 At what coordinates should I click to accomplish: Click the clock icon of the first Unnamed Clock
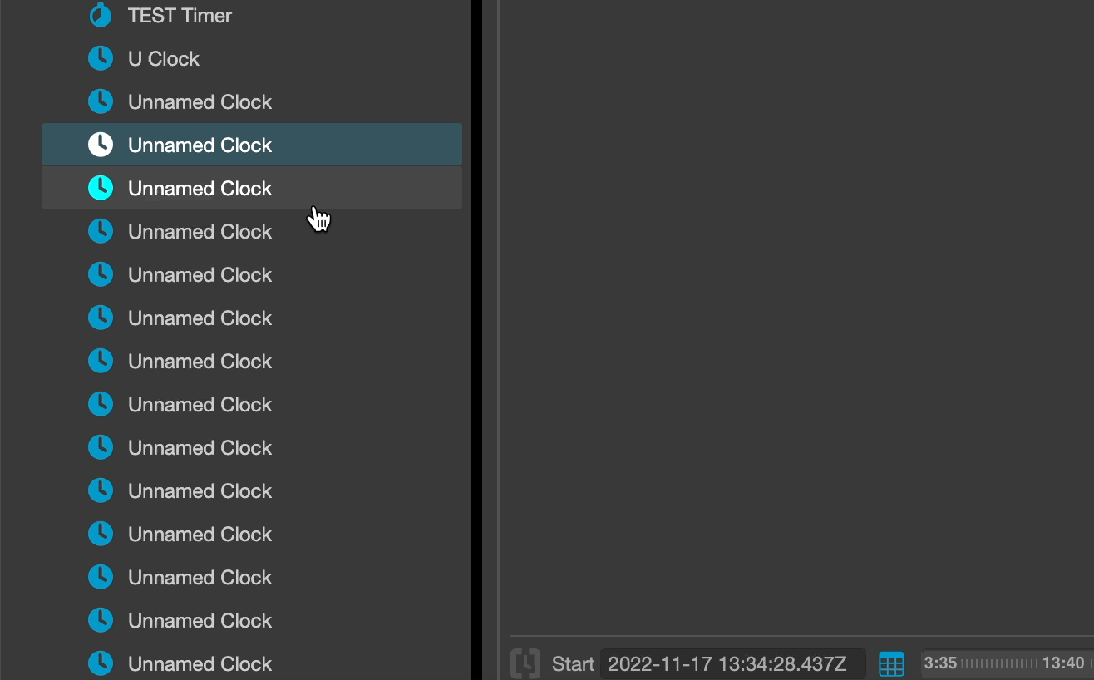[x=100, y=101]
